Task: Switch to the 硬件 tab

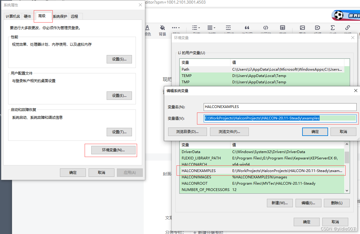Action: 27,17
